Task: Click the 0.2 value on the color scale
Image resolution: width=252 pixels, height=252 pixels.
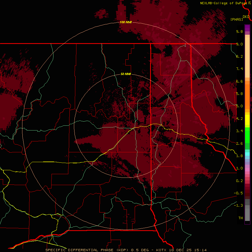Action: pos(239,181)
